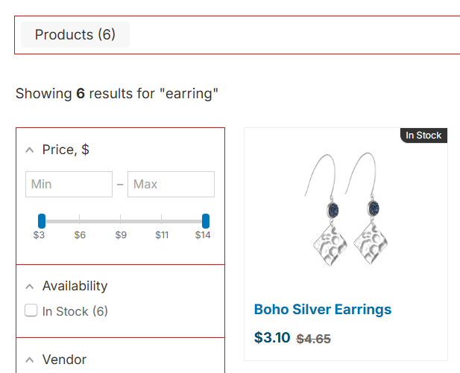Enable the In Stock checkbox
The height and width of the screenshot is (373, 460).
pos(31,311)
